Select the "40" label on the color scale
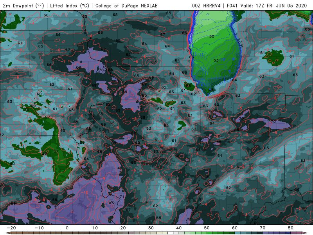The image size is (313, 235). coord(179,228)
